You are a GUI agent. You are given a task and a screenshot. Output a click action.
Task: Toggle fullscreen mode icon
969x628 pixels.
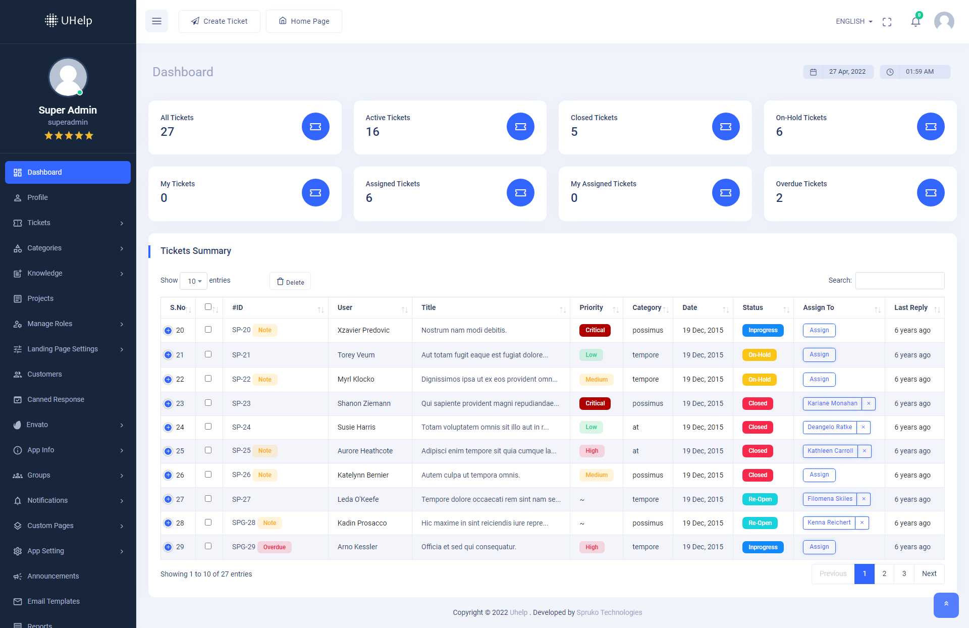tap(887, 22)
